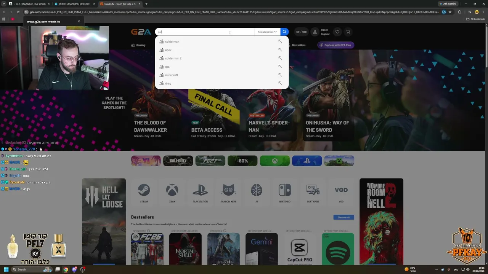Click the Sign in link

pos(324,30)
